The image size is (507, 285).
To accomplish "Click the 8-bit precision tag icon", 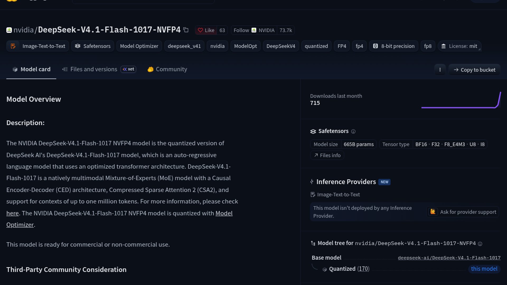I will point(375,46).
